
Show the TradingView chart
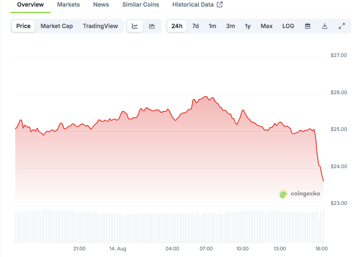coord(100,26)
